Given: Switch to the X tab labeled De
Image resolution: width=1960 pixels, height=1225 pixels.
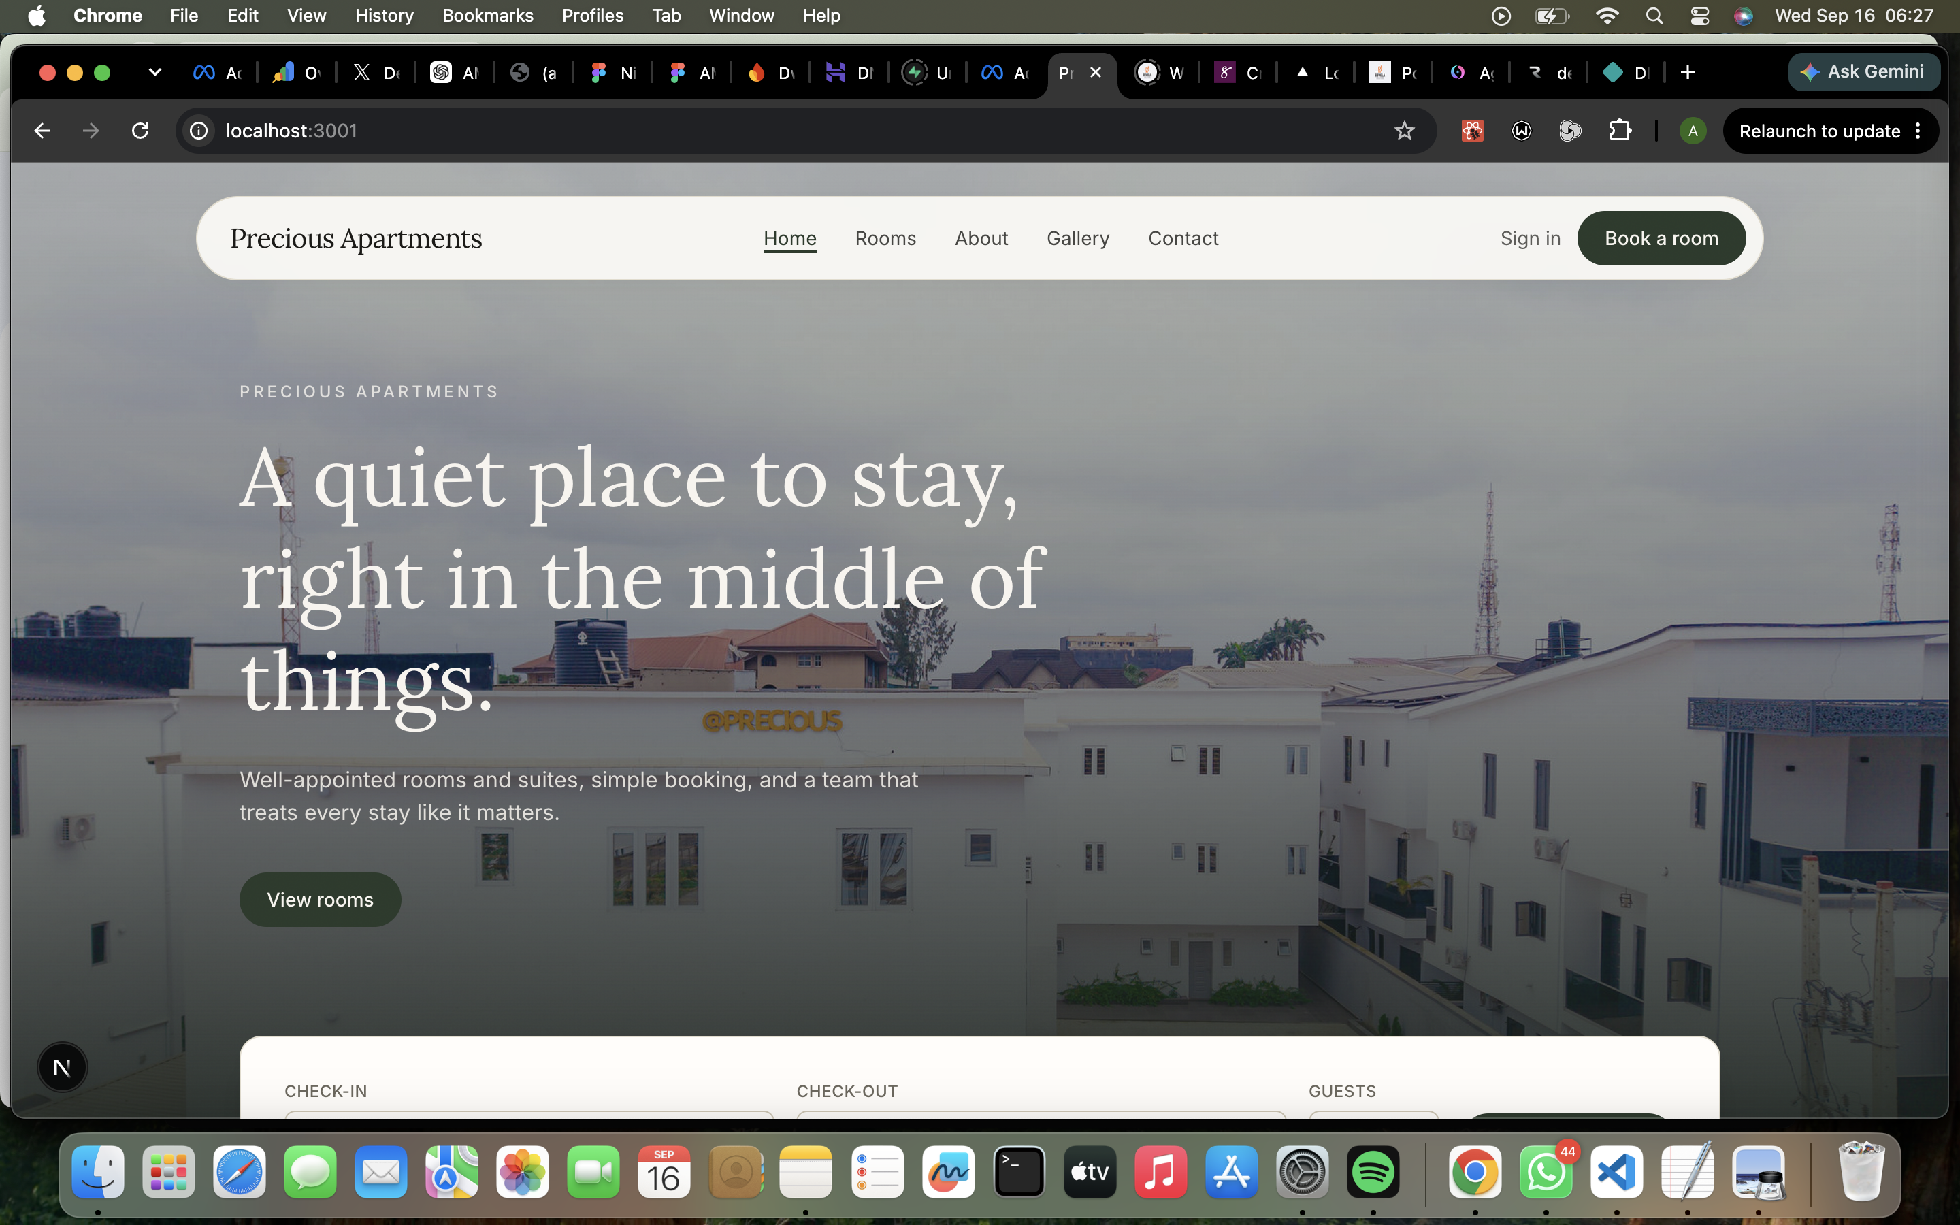Looking at the screenshot, I should tap(376, 73).
